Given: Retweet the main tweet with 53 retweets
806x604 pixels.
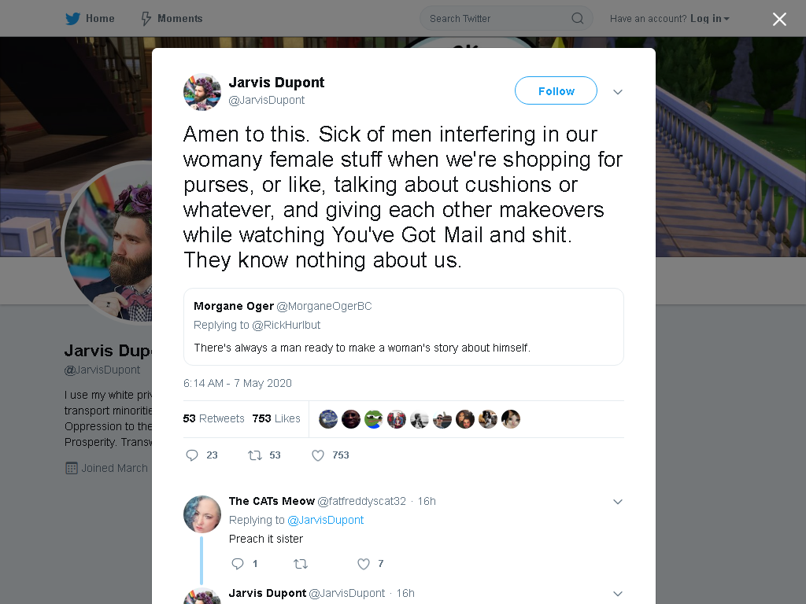Looking at the screenshot, I should click(255, 455).
